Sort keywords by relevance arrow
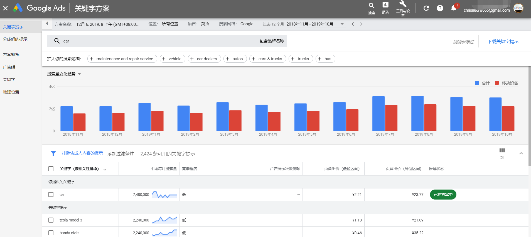Image resolution: width=531 pixels, height=237 pixels. click(x=105, y=169)
